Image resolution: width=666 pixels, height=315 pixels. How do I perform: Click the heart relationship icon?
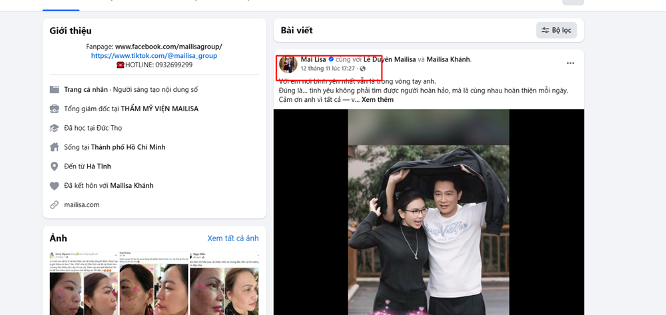pos(55,186)
